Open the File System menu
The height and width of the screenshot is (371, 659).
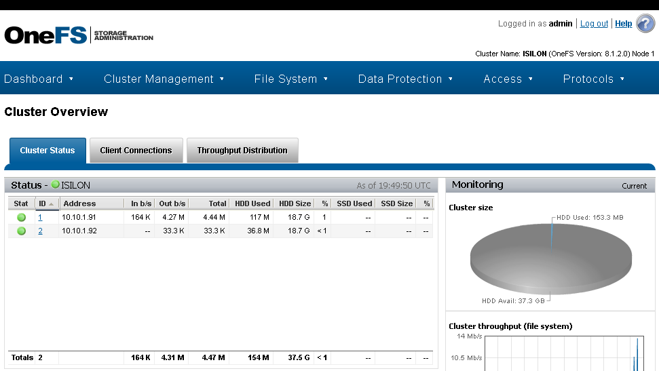click(285, 79)
